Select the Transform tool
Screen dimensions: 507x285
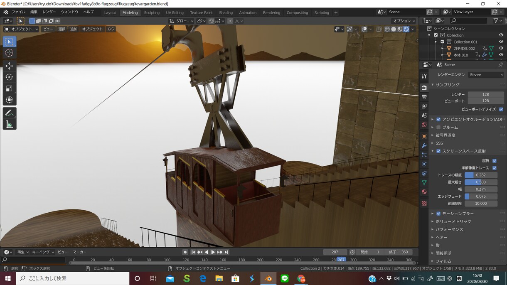click(x=9, y=100)
